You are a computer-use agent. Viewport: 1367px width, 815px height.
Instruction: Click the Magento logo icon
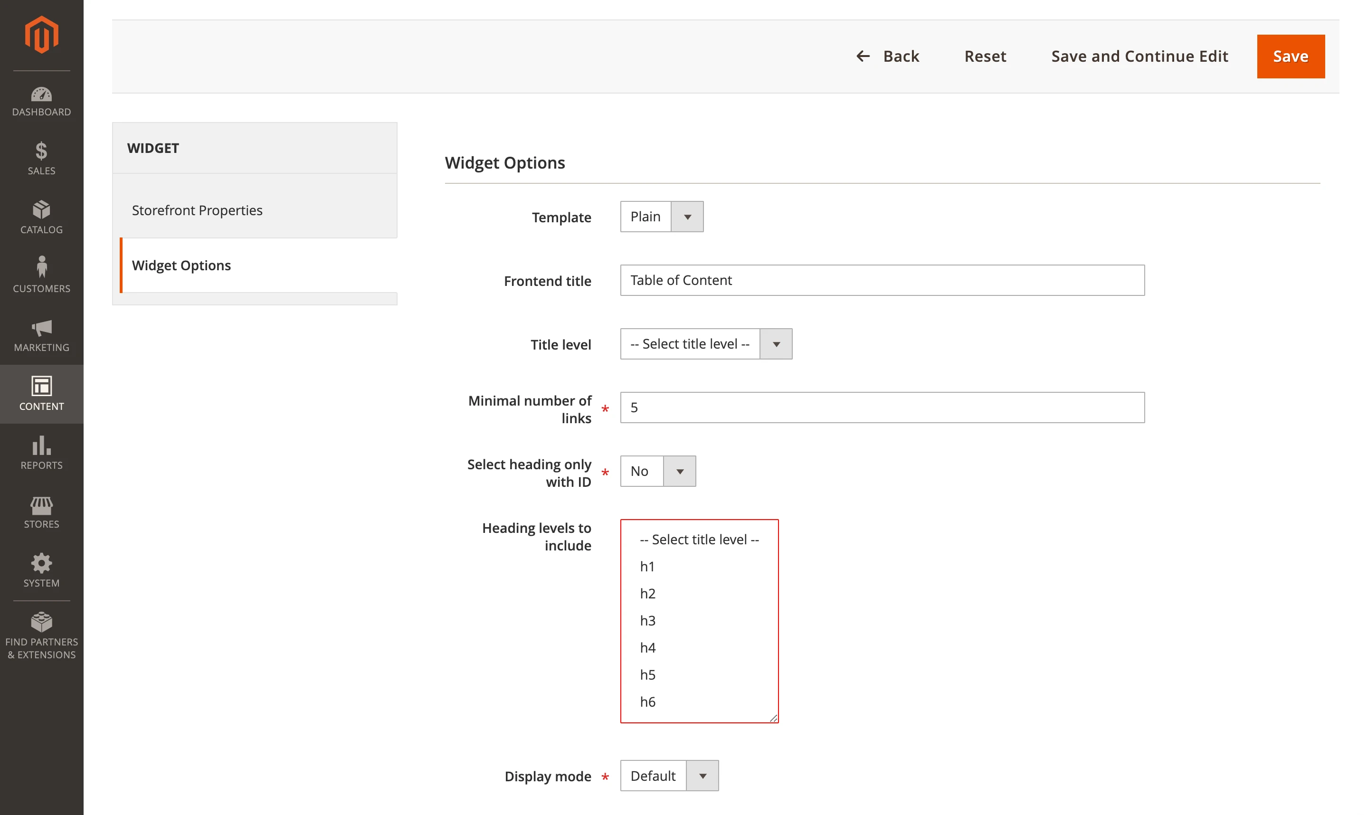coord(41,35)
